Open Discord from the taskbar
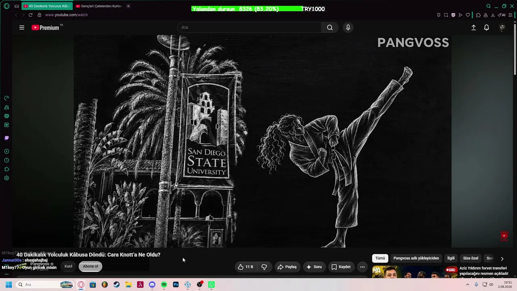Screen dimensions: 517x291 point(152,285)
